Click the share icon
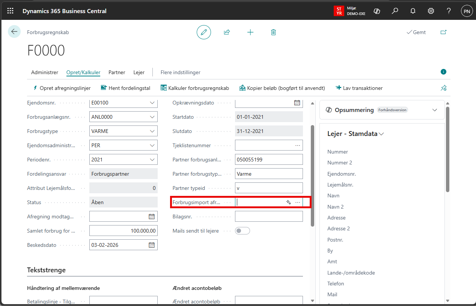The image size is (476, 306). pyautogui.click(x=227, y=32)
